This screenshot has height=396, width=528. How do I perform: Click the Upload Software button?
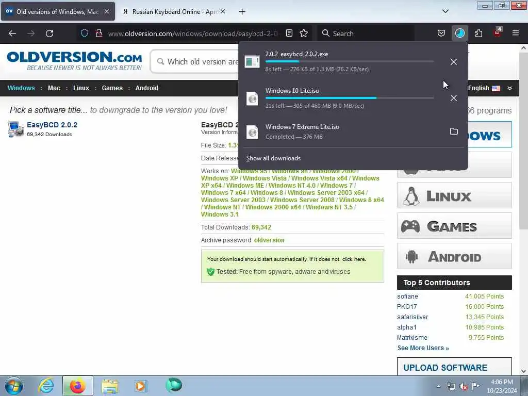coord(454,367)
